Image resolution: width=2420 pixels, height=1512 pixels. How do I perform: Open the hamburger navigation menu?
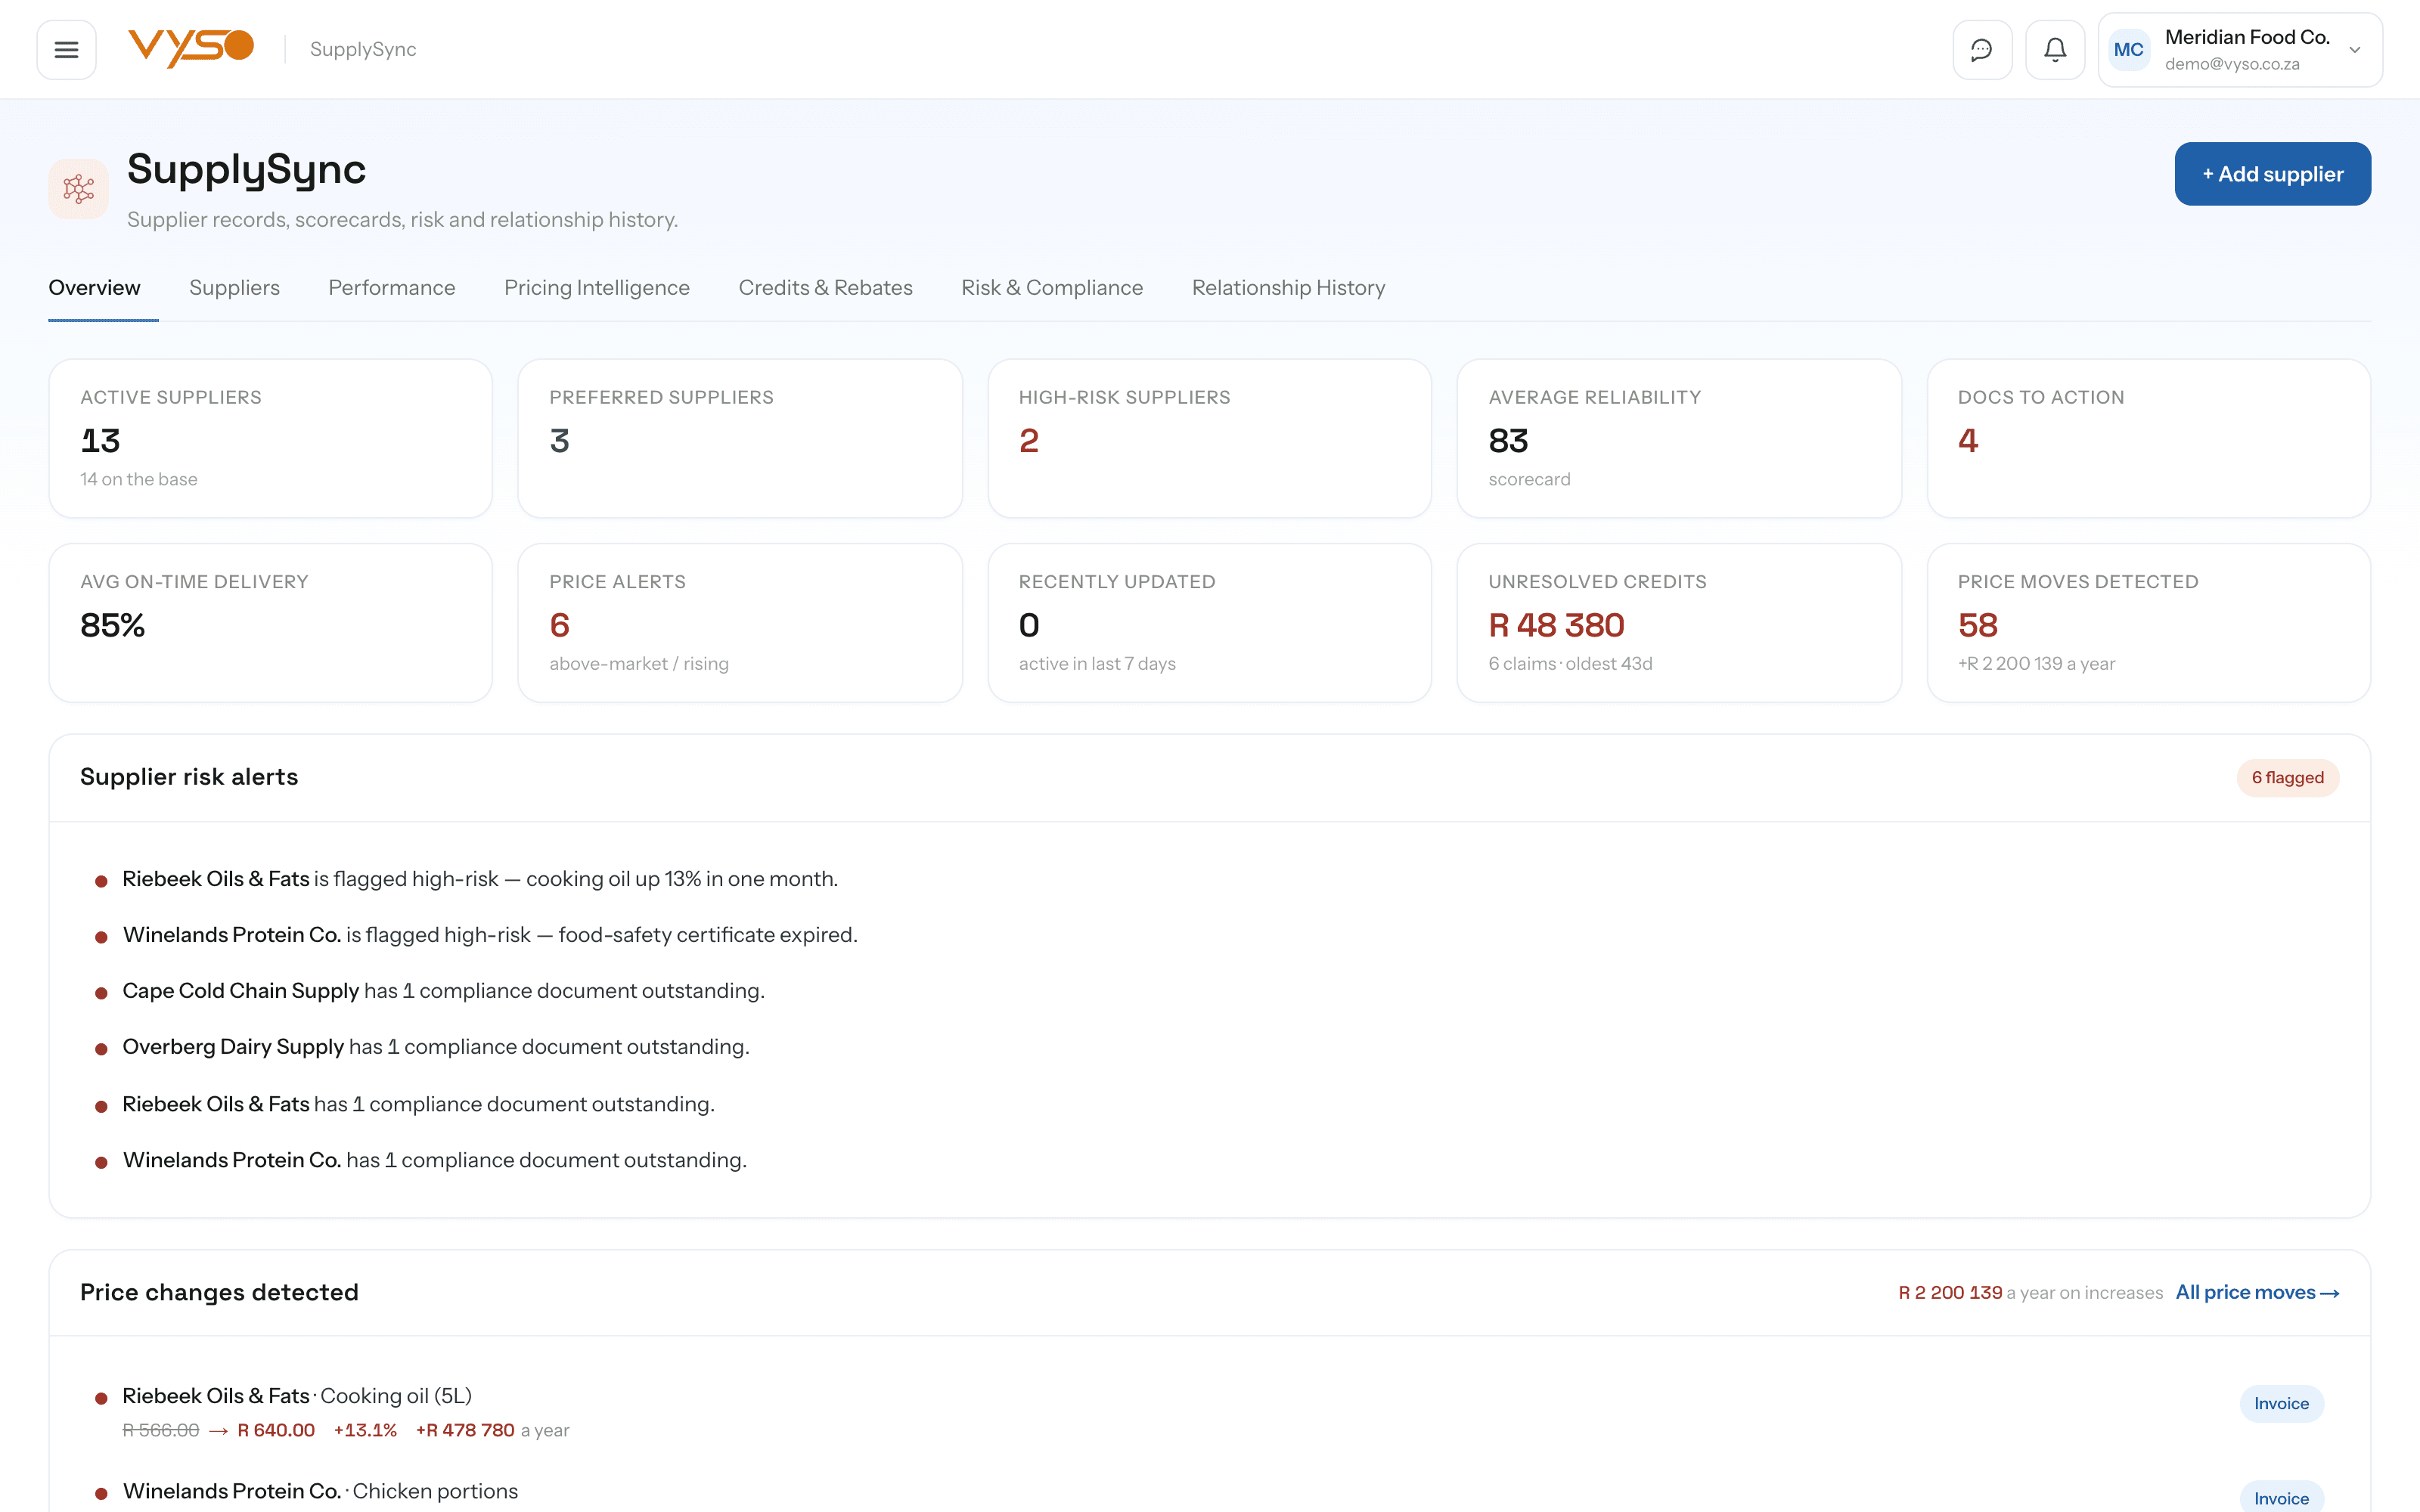[66, 49]
